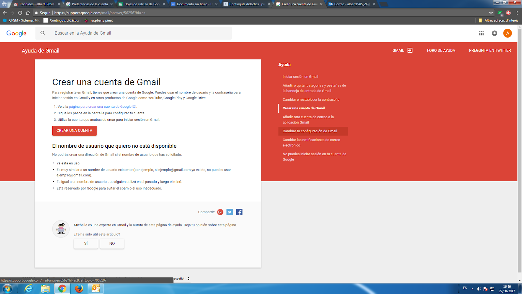The height and width of the screenshot is (294, 522).
Task: Launch Firefox from taskbar
Action: point(79,289)
